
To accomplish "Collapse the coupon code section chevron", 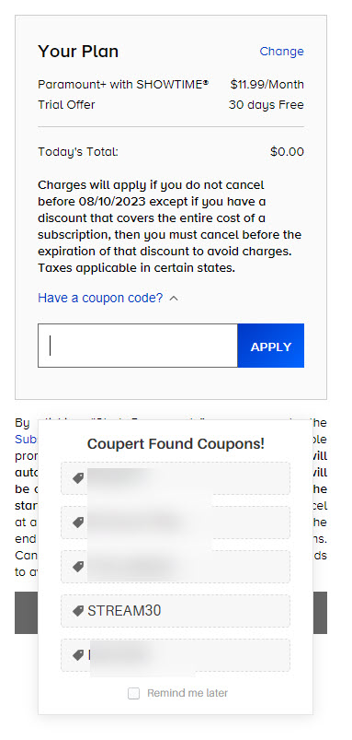I will tap(174, 299).
